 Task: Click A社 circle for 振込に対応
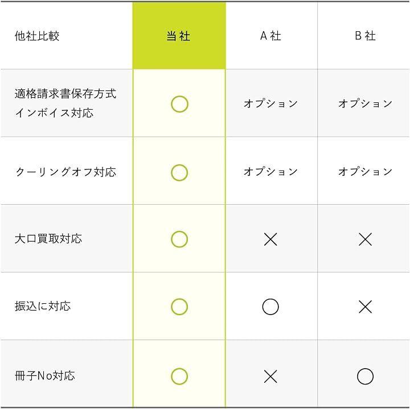pyautogui.click(x=270, y=307)
